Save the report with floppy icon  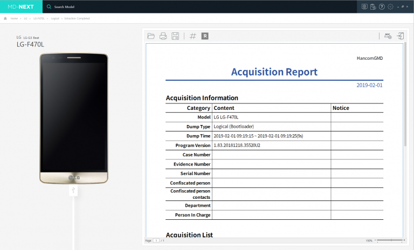(175, 36)
